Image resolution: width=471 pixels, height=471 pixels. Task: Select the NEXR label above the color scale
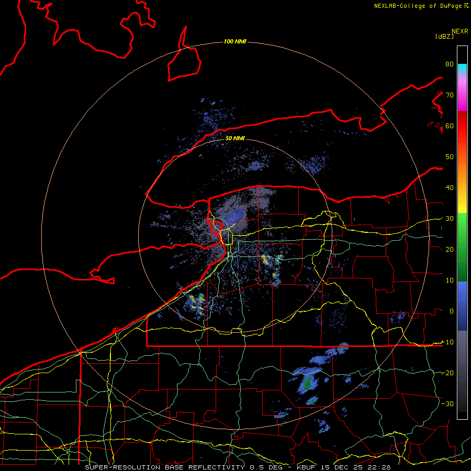click(460, 31)
